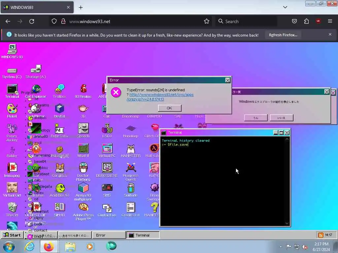
Task: Open the Piskel paint icon
Action: coord(12,111)
